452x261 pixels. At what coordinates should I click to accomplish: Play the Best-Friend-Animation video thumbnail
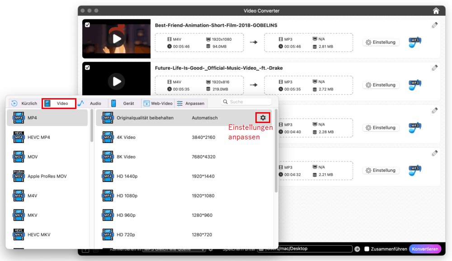click(117, 38)
